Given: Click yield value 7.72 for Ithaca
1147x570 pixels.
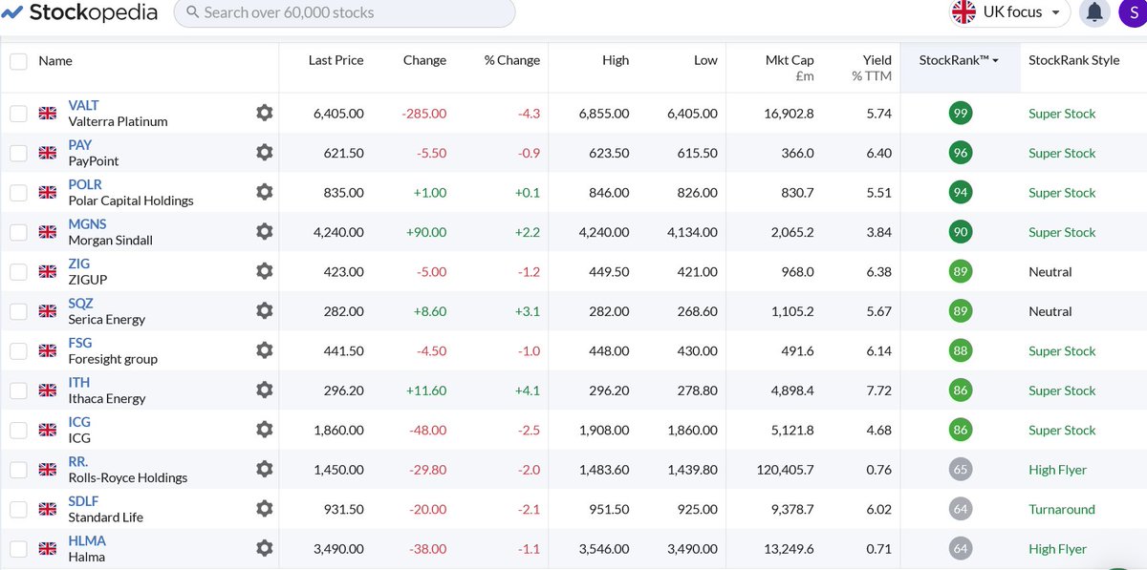Looking at the screenshot, I should tap(878, 391).
